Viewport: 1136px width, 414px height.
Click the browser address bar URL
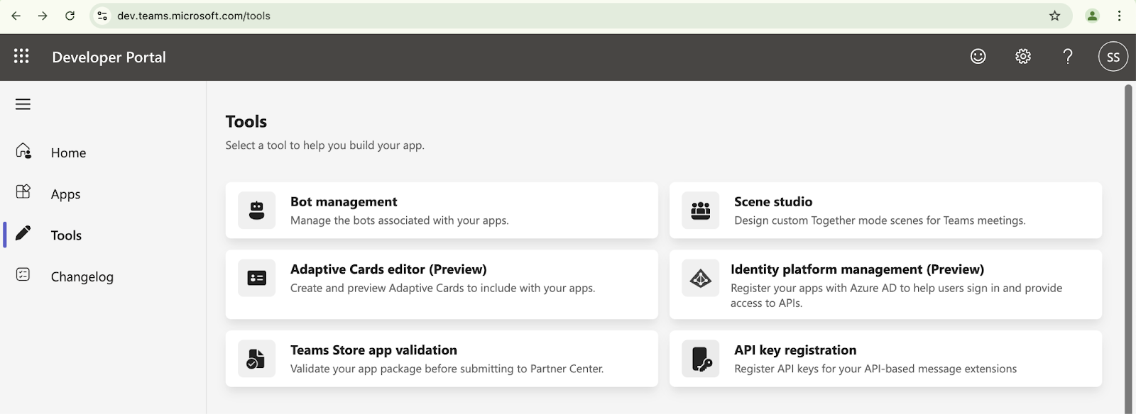194,16
